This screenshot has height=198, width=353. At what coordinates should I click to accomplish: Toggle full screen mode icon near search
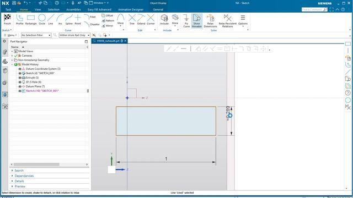click(331, 9)
